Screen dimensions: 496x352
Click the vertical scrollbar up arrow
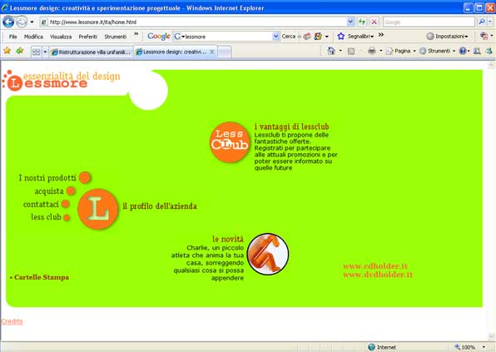click(x=491, y=65)
